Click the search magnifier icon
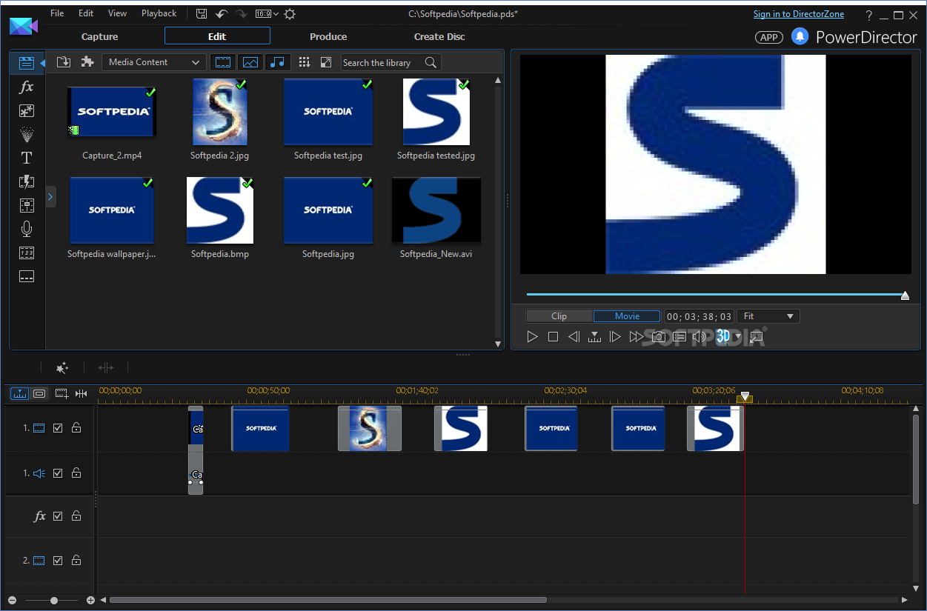Screen dimensions: 927x611 coord(431,63)
